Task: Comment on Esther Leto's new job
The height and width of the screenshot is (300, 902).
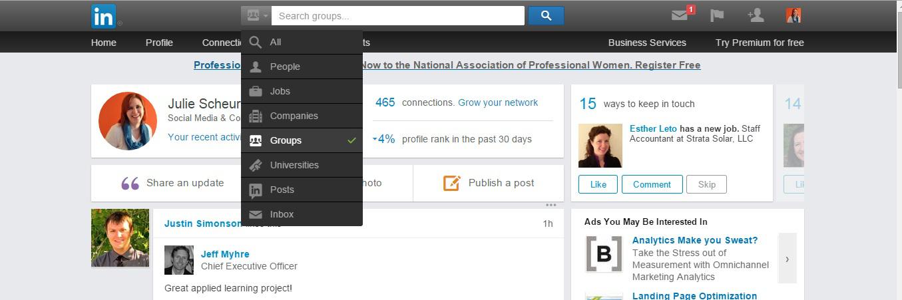Action: 652,184
